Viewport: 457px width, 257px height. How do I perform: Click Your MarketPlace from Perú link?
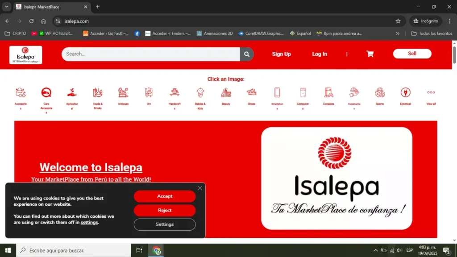pos(91,179)
